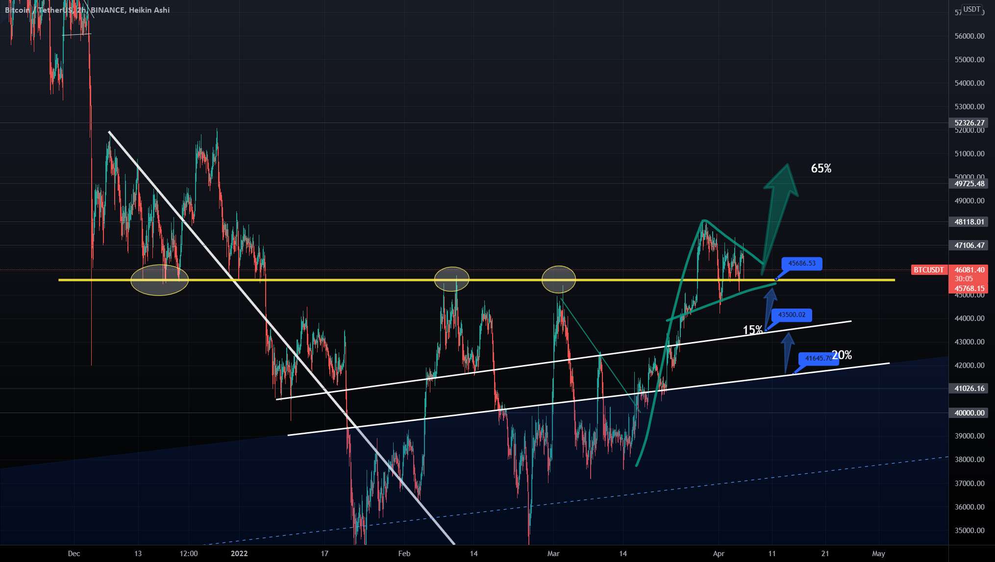Click the current price 46081.40 label
The image size is (995, 562).
970,270
